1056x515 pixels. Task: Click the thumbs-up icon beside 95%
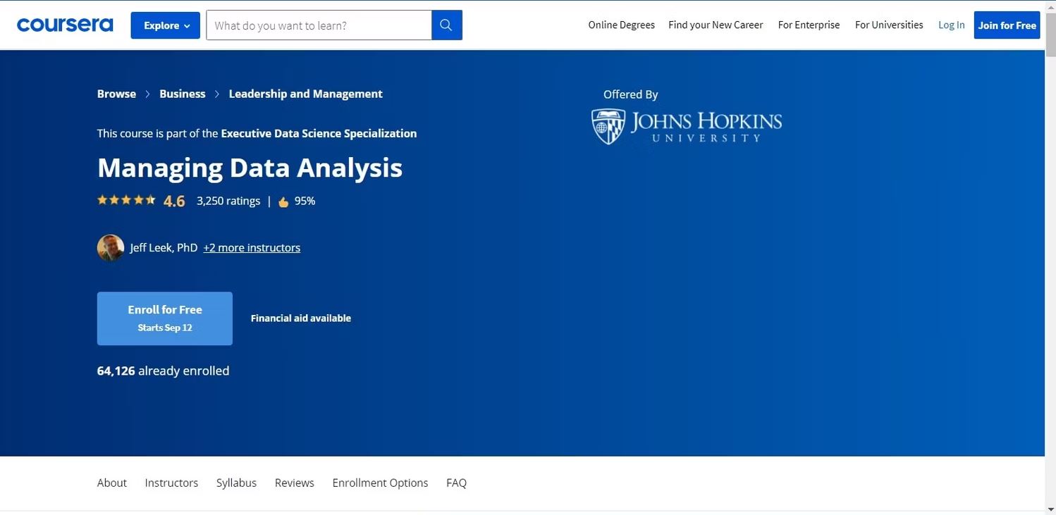(x=283, y=201)
